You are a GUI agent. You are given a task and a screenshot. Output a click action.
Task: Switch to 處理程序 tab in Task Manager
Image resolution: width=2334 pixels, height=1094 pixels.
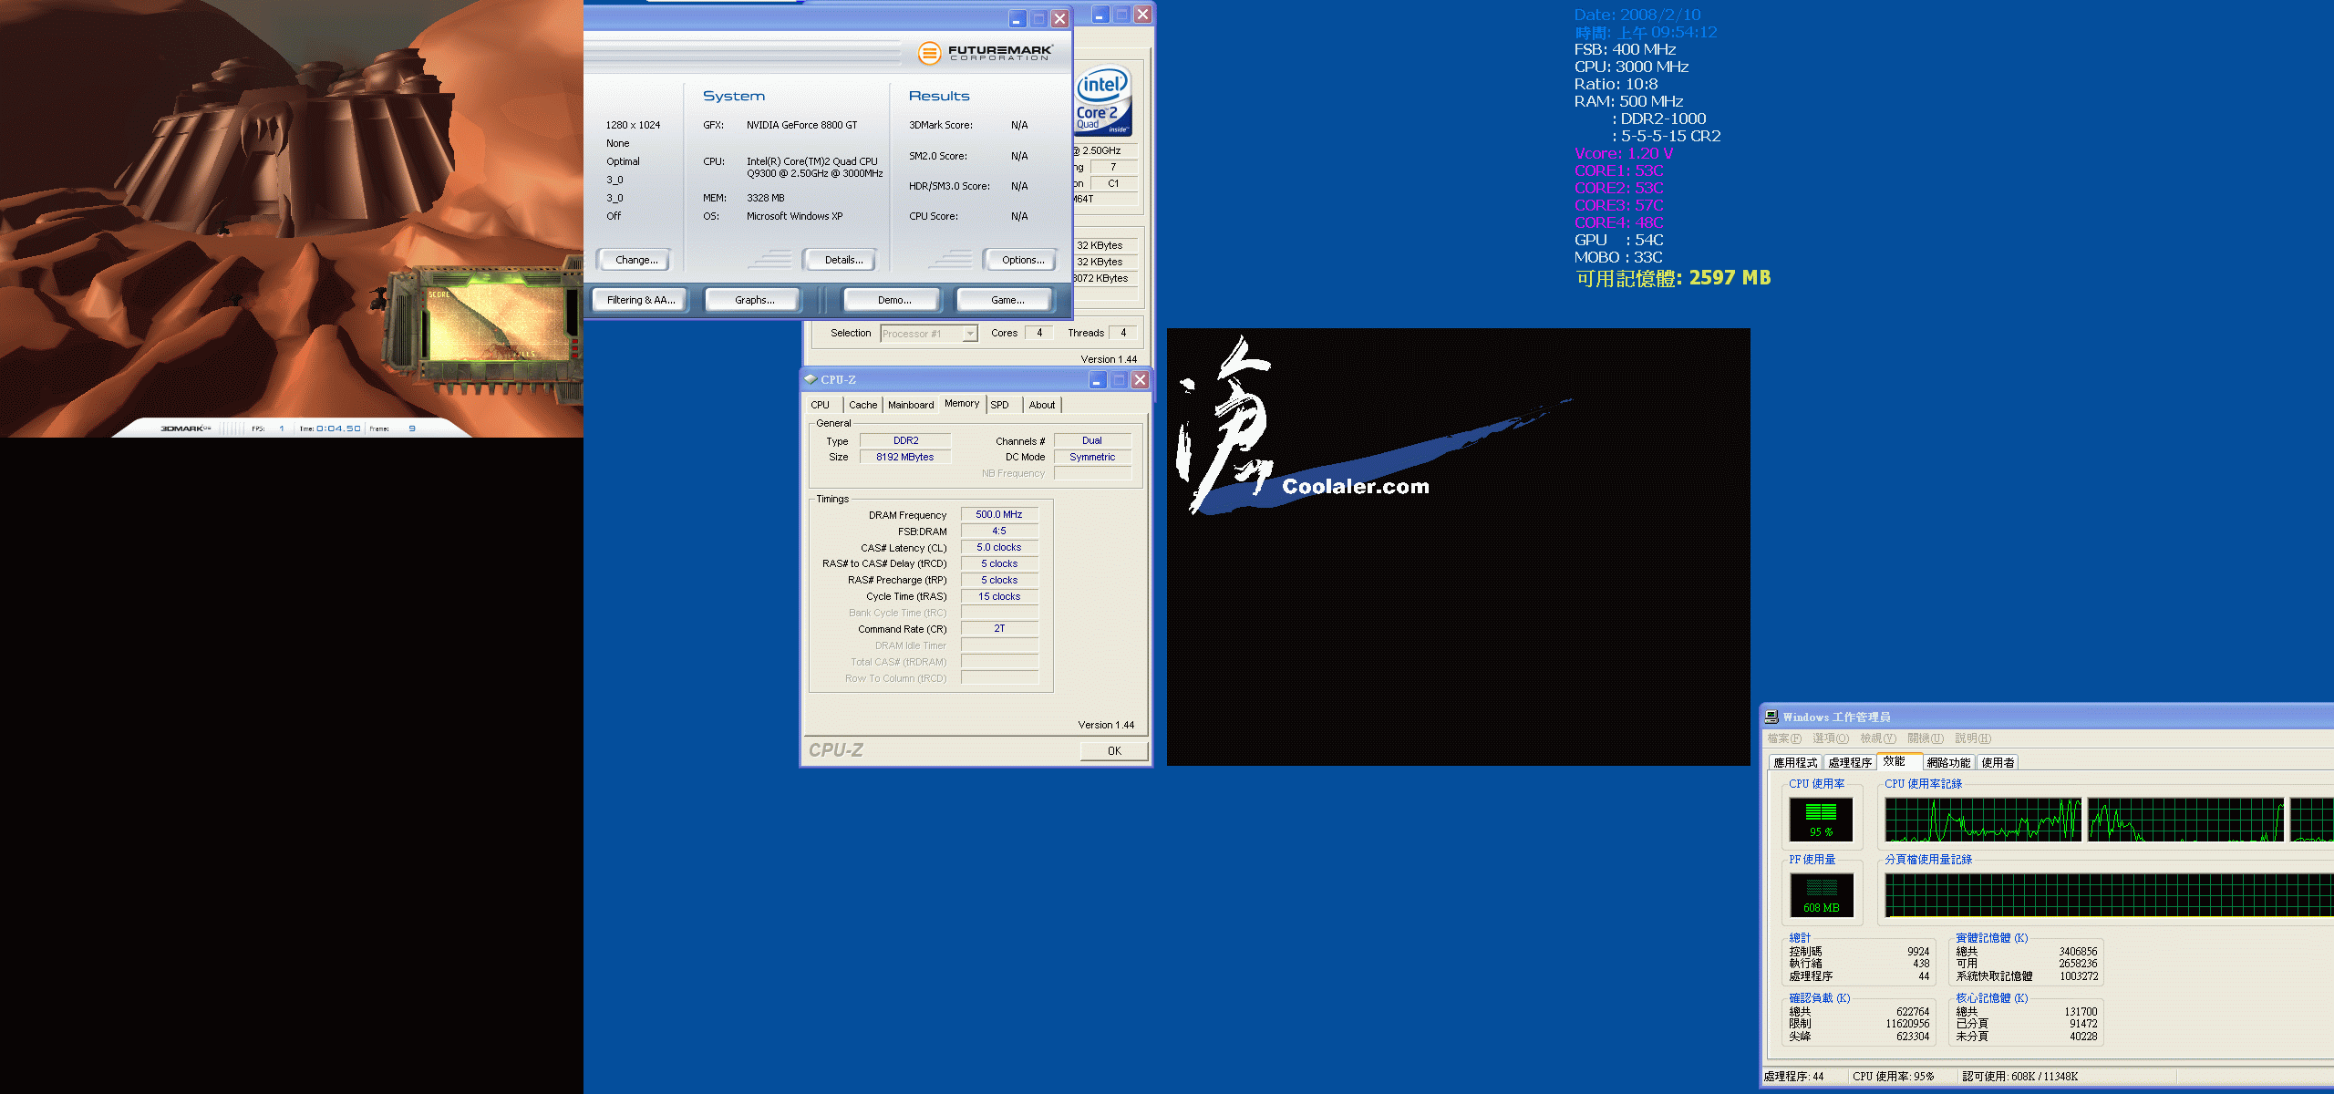tap(1850, 763)
